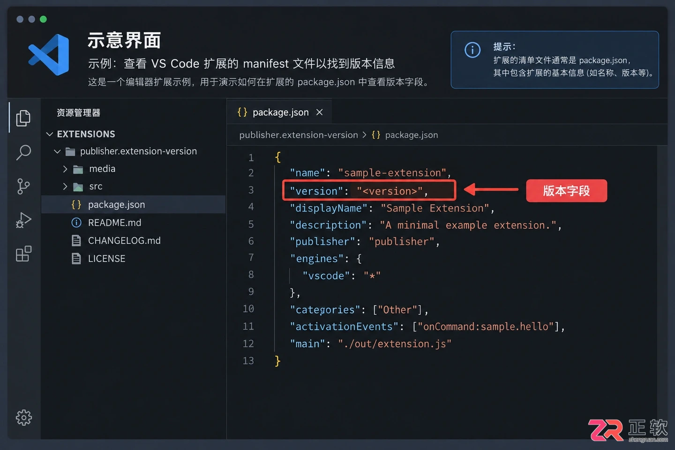Click the "<version>" value on line 3
Screen dimensions: 675x450
pos(390,191)
